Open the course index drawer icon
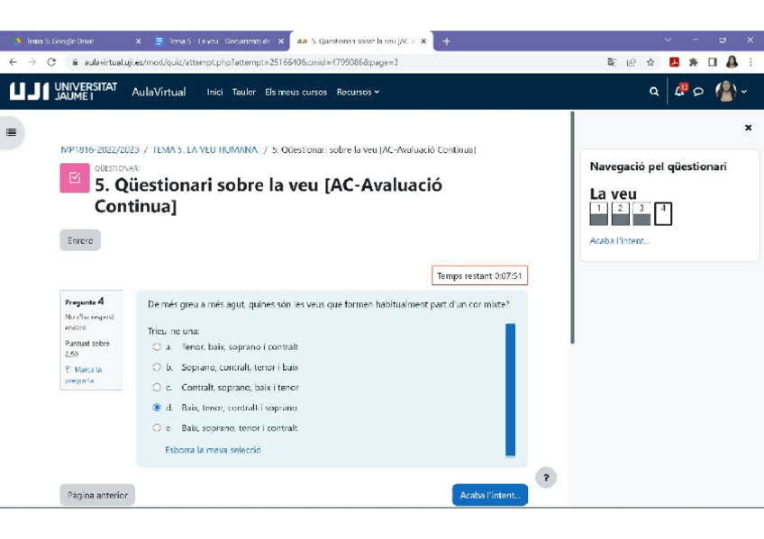Image resolution: width=764 pixels, height=539 pixels. [11, 132]
